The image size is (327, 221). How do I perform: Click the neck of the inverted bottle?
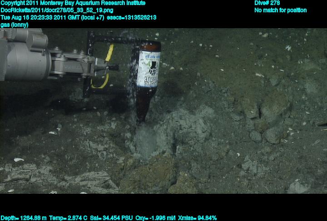142,112
